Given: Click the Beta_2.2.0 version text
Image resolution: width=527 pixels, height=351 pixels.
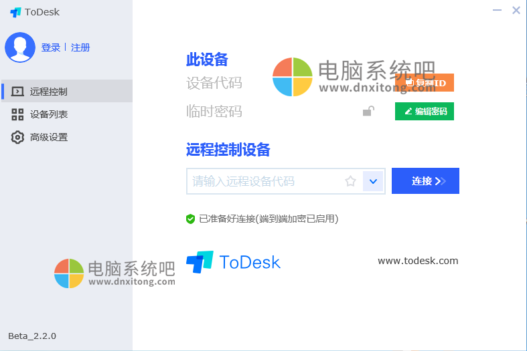Looking at the screenshot, I should pos(32,336).
